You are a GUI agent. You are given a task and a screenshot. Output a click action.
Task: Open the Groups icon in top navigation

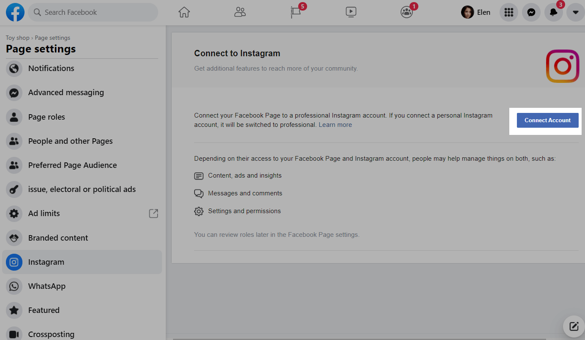coord(406,12)
